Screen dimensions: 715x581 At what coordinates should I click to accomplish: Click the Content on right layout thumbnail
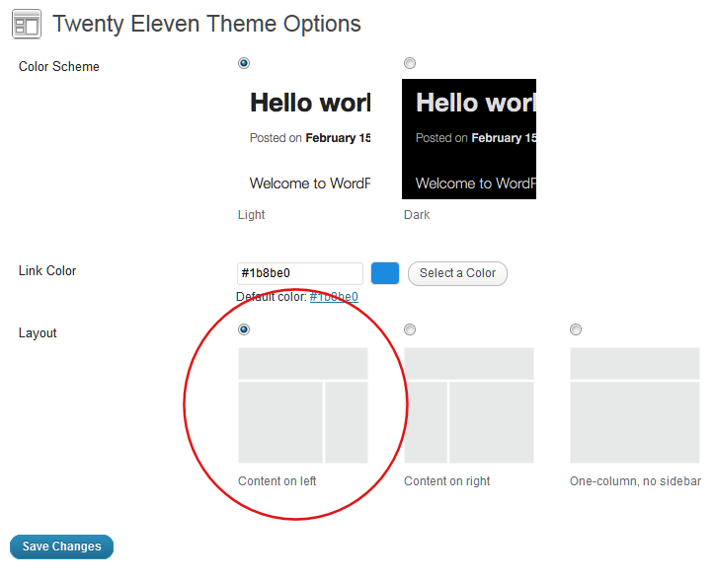coord(469,405)
